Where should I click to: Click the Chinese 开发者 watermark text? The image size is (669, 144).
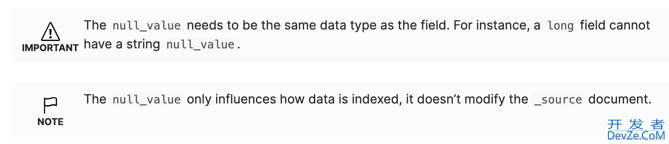coord(636,125)
